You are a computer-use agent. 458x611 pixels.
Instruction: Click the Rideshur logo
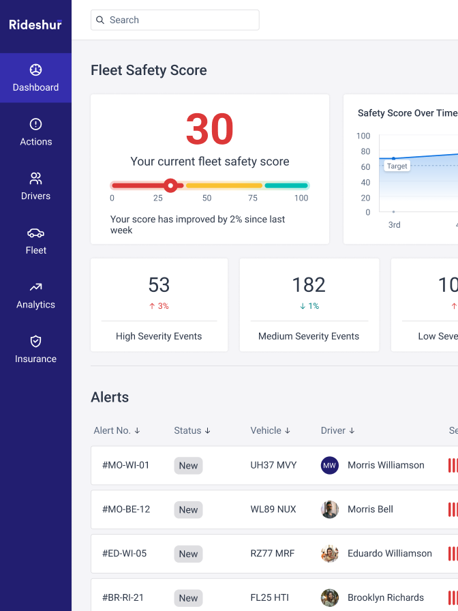(35, 25)
